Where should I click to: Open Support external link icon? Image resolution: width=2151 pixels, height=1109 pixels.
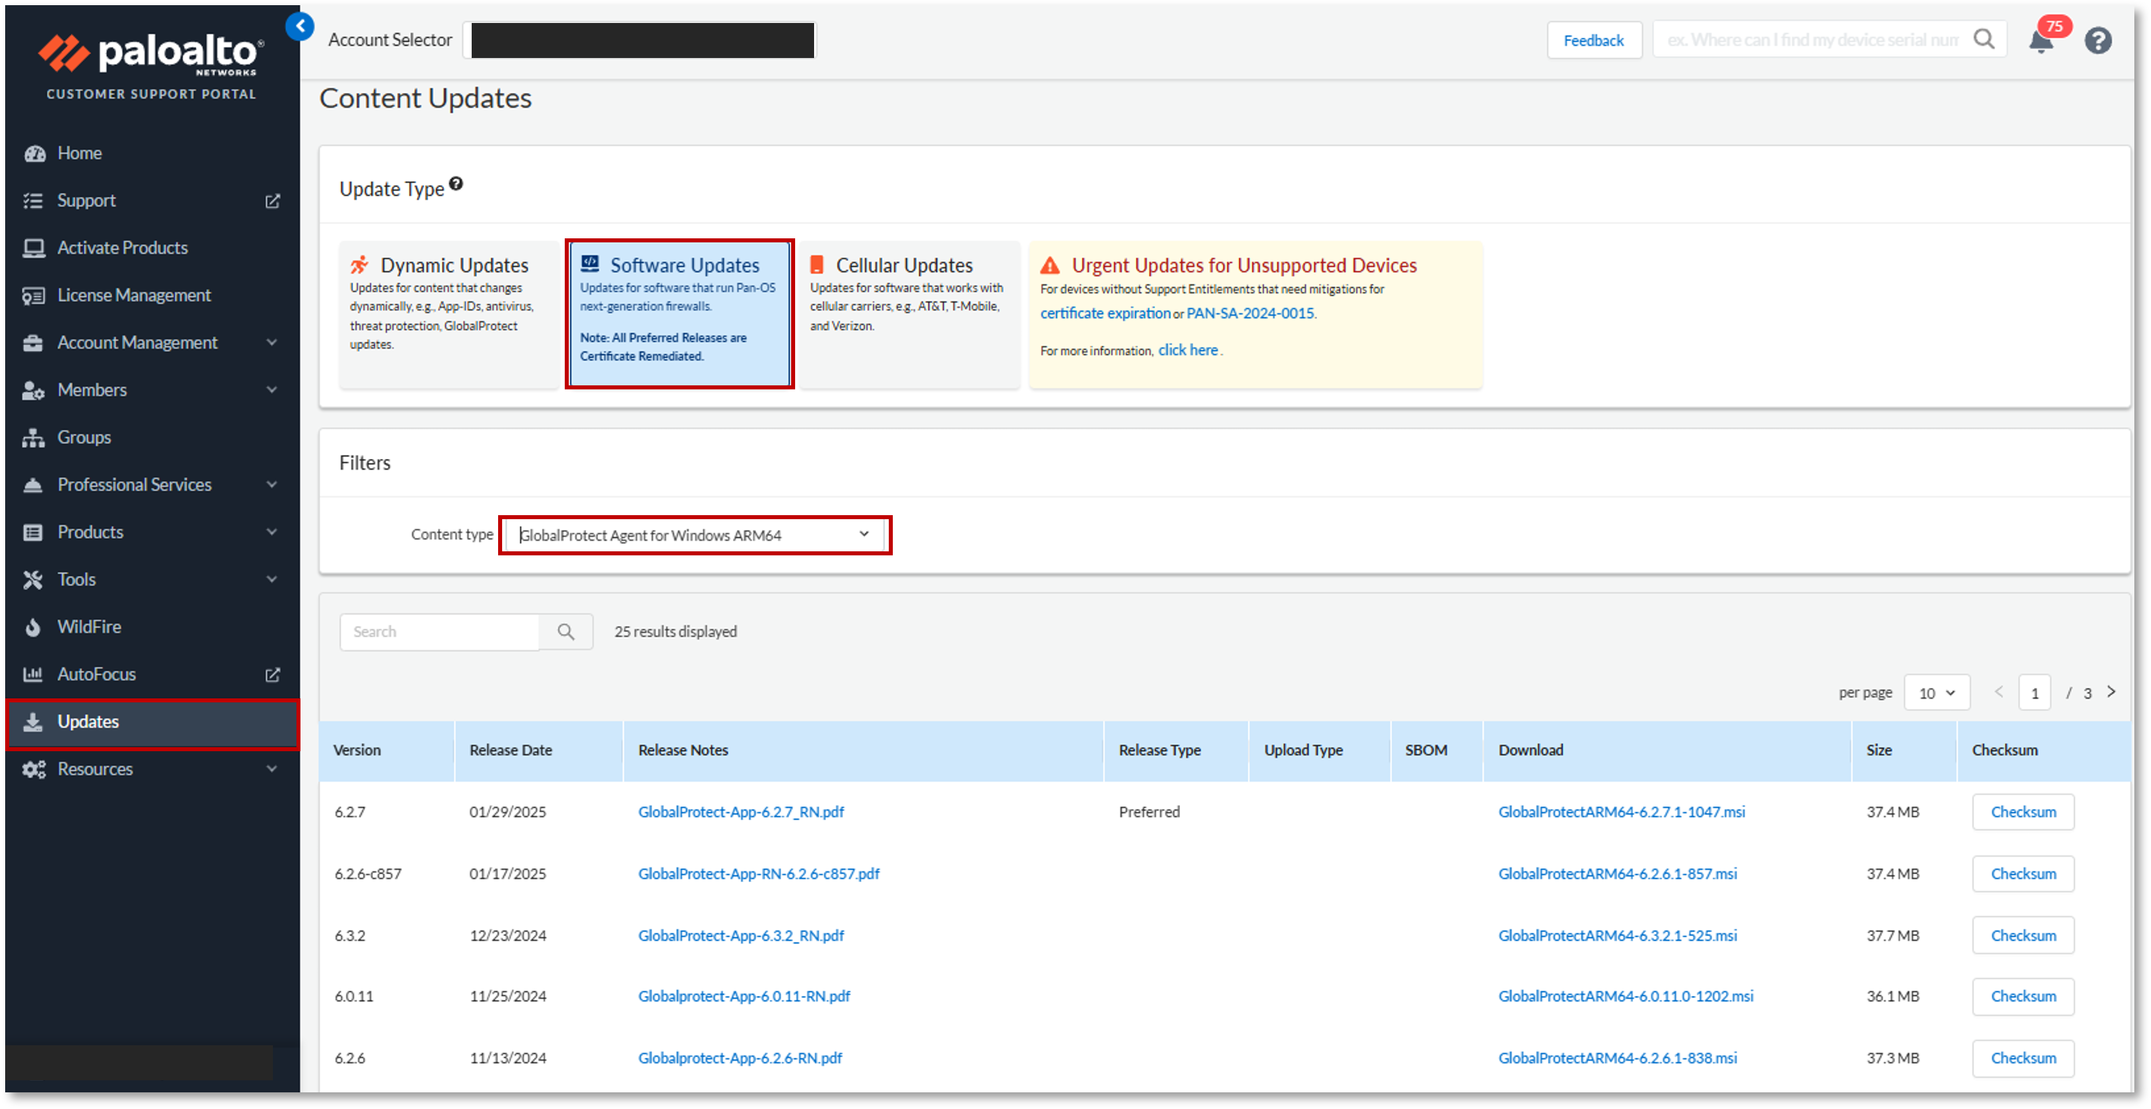point(272,201)
